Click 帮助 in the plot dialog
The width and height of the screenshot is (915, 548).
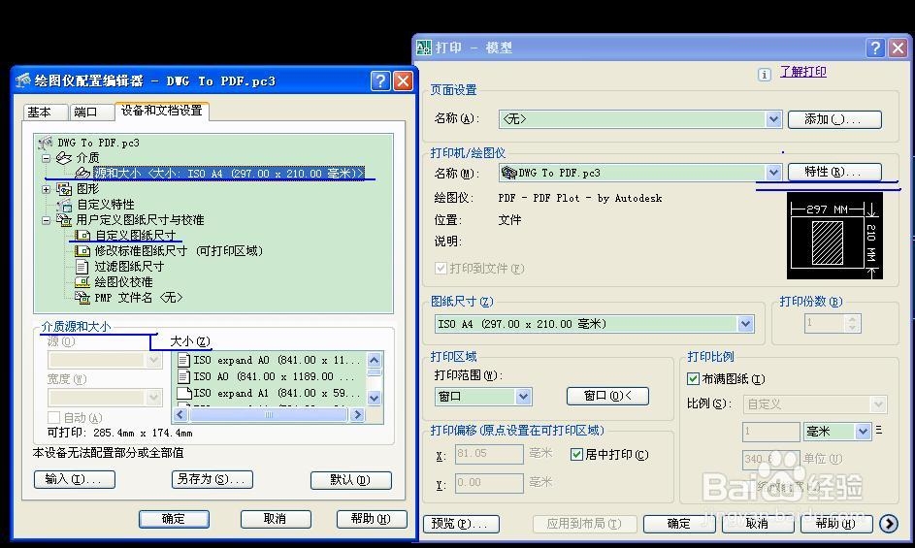point(835,524)
